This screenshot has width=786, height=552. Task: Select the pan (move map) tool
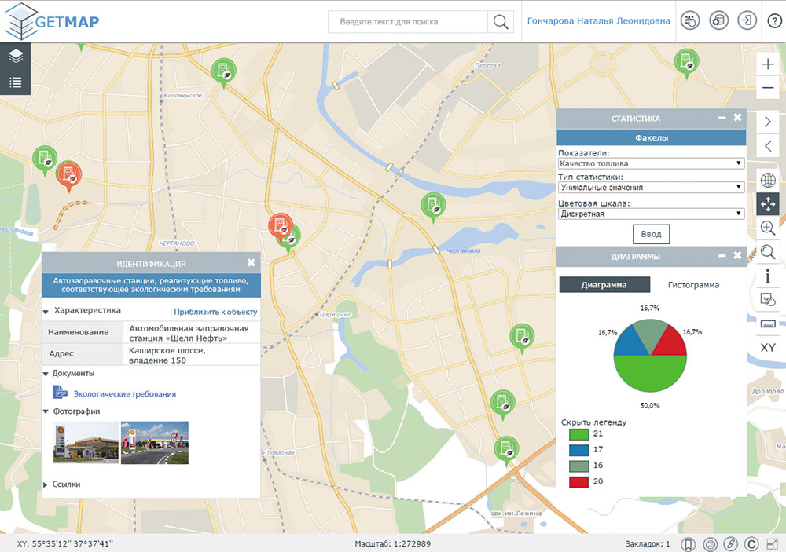(768, 203)
